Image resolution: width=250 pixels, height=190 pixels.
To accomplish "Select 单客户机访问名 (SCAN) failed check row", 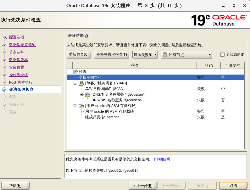I will pos(156,89).
